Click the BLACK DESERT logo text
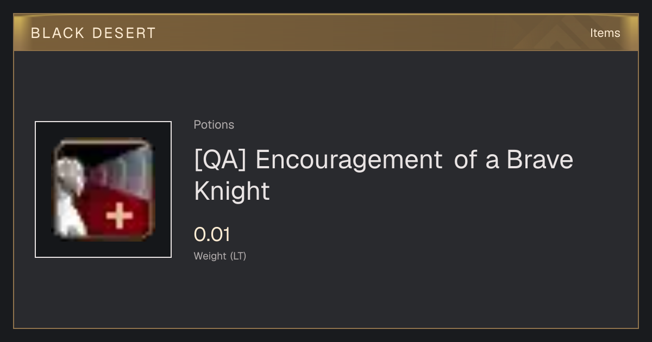The height and width of the screenshot is (342, 652). [x=93, y=33]
